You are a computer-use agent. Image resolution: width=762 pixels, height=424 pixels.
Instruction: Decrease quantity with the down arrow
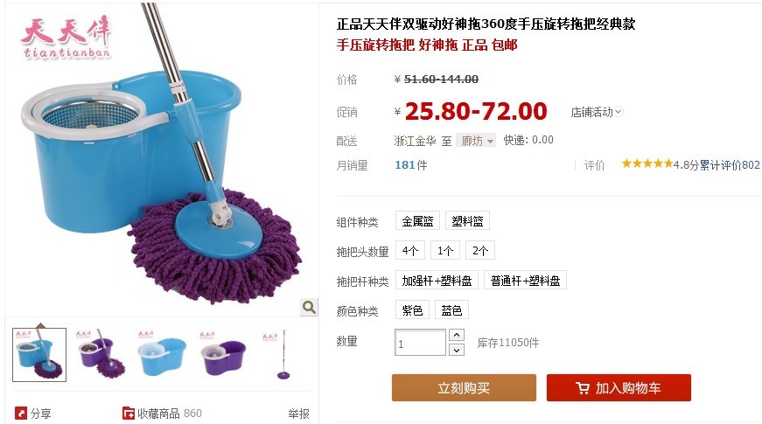457,350
